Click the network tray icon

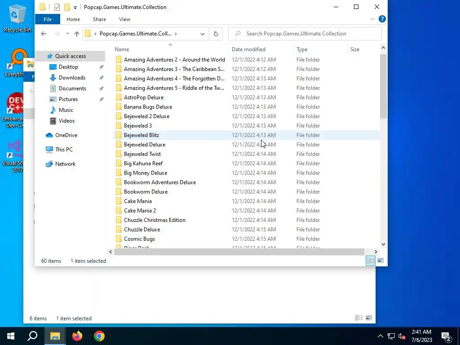coord(391,336)
